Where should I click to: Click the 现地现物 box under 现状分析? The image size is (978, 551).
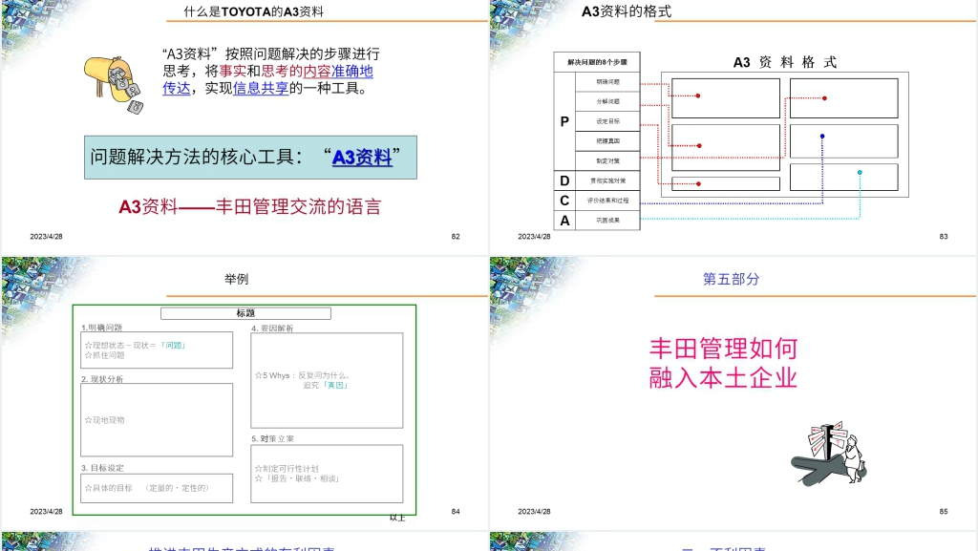(x=157, y=420)
